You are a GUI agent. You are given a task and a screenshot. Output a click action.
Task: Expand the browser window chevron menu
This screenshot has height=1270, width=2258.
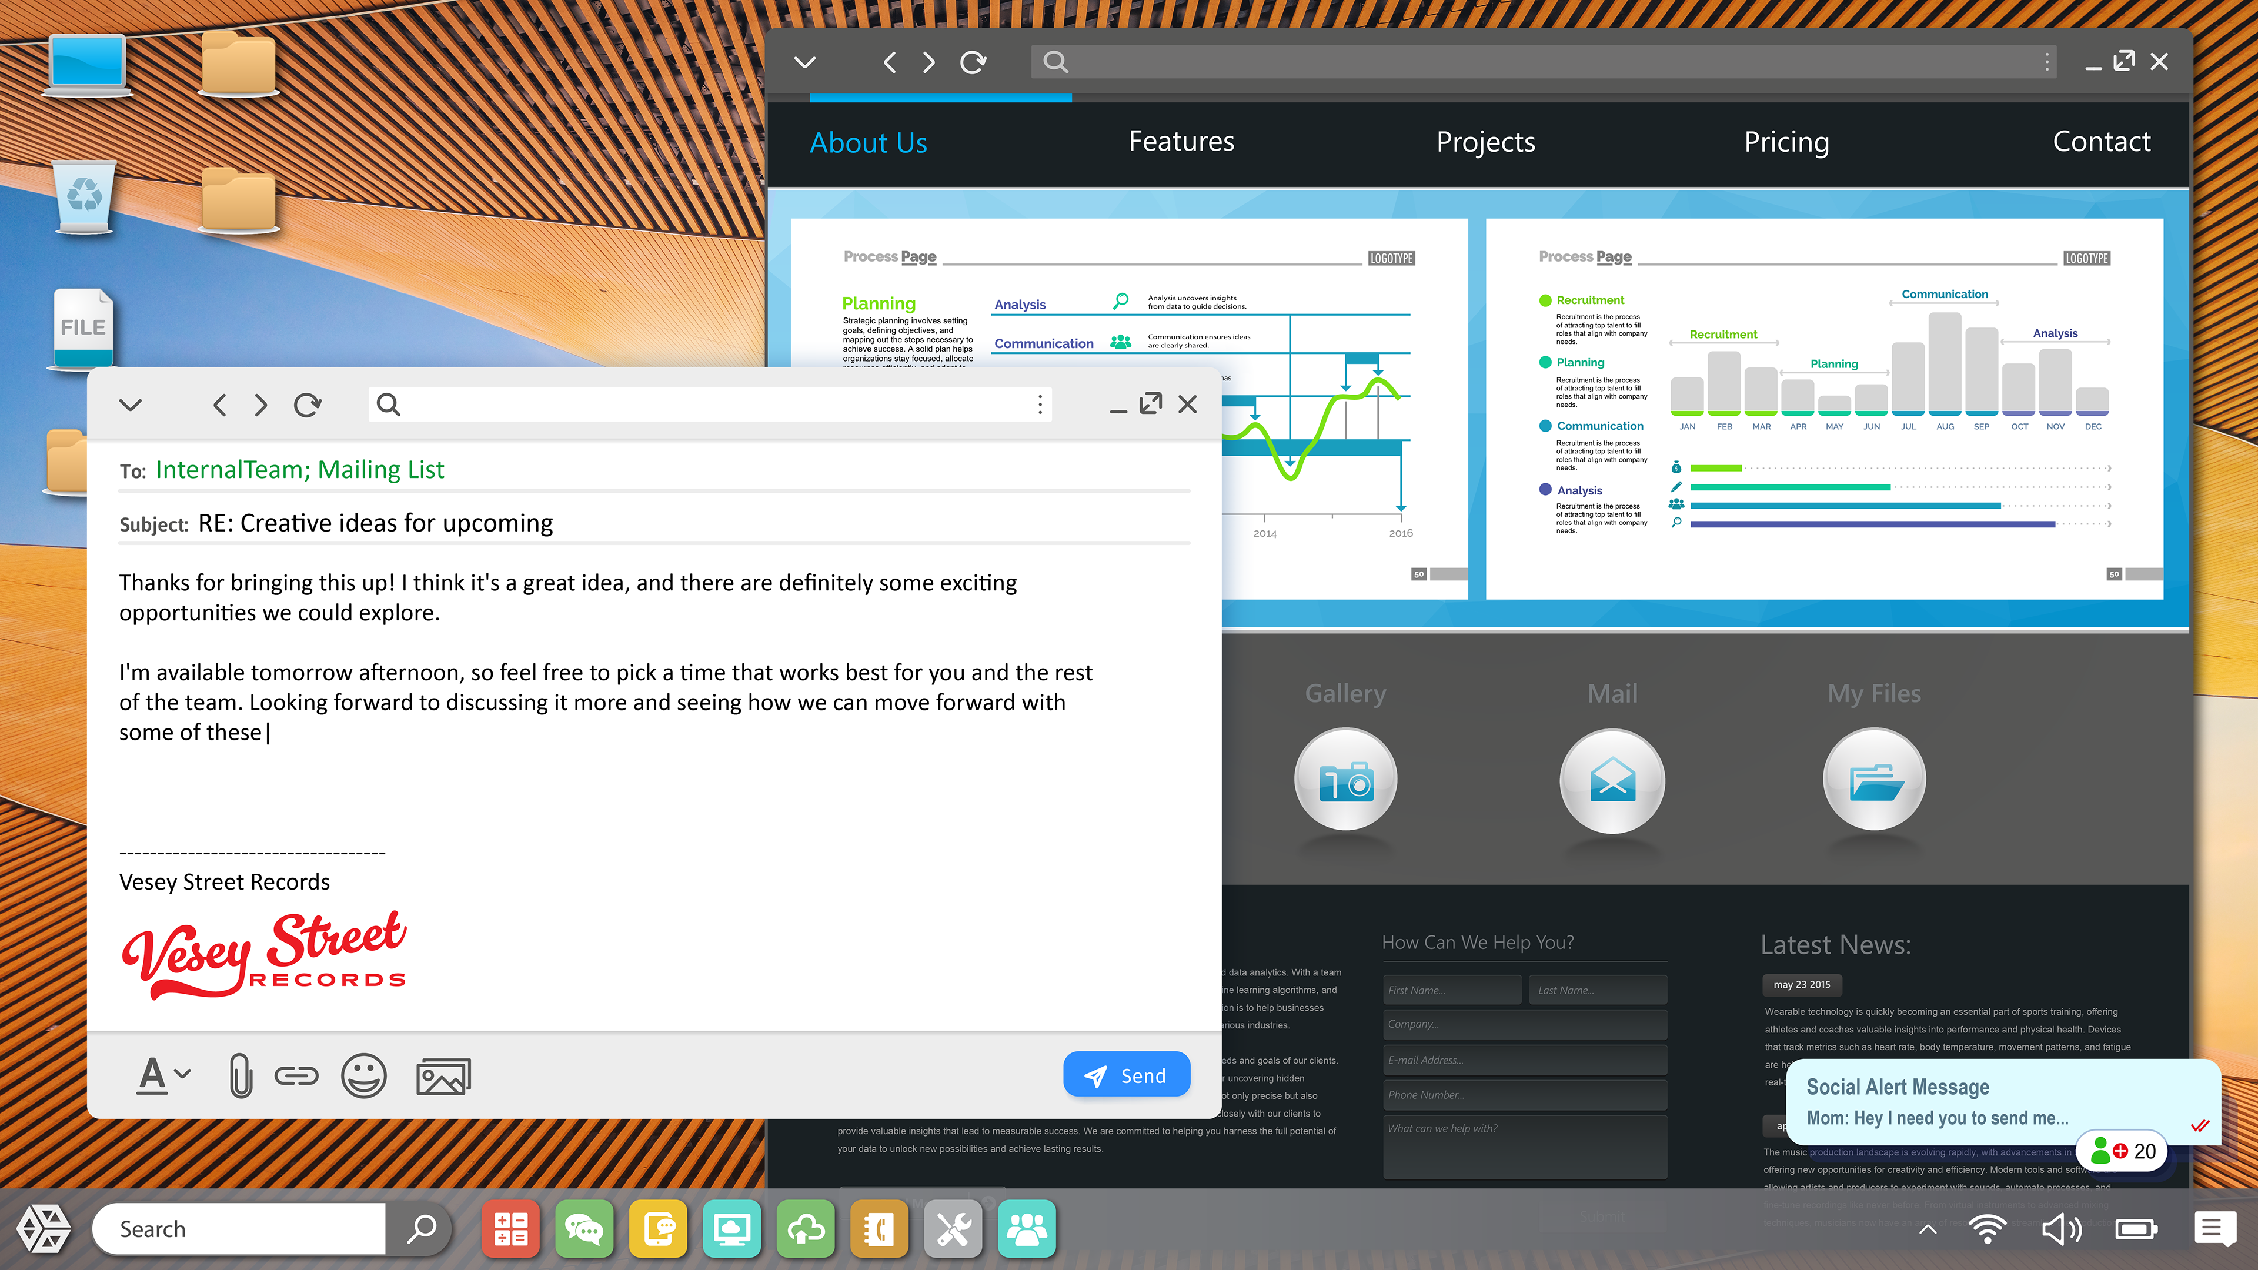(804, 62)
